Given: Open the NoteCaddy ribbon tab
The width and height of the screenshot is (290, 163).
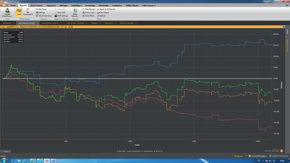Looking at the screenshot, I should [104, 5].
